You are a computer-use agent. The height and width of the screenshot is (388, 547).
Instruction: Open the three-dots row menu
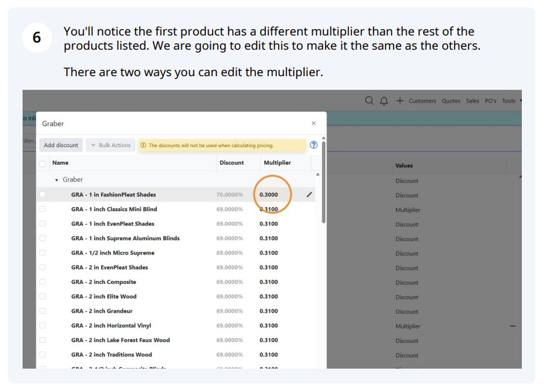(x=512, y=326)
